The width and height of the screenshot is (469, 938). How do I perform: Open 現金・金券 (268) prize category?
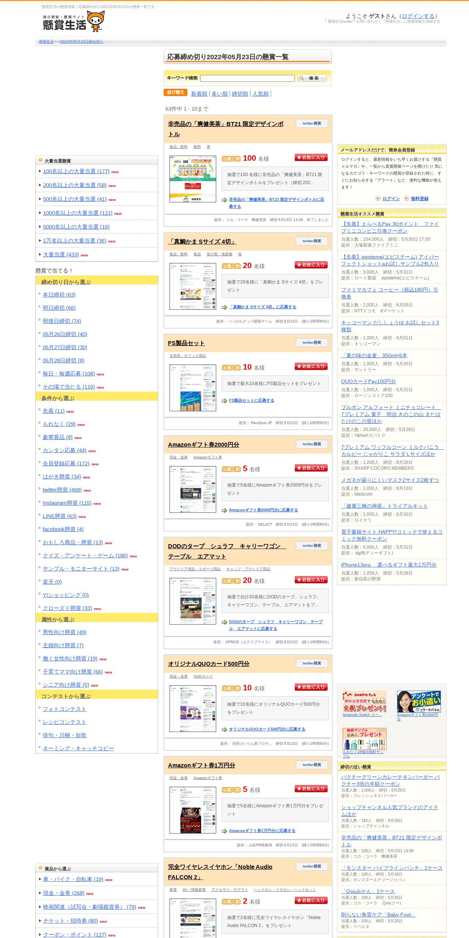coord(64,893)
